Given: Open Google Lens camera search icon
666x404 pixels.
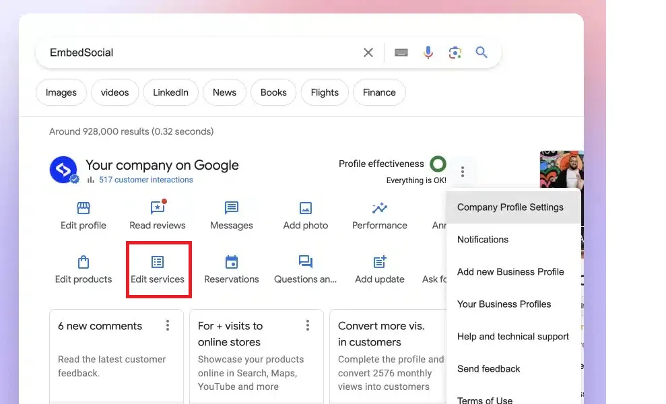Looking at the screenshot, I should click(455, 53).
